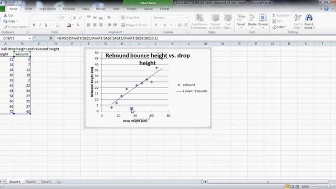Open the font size dropdown
The width and height of the screenshot is (336, 189).
(x=70, y=17)
